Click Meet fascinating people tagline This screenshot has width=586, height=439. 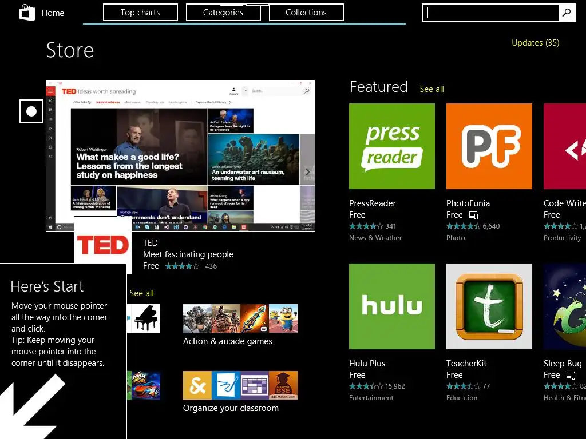188,254
